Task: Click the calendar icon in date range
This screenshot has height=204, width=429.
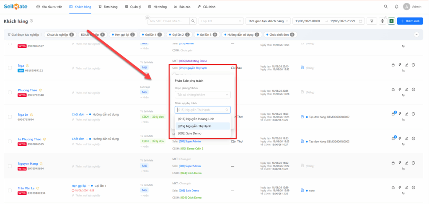Action: coord(361,21)
